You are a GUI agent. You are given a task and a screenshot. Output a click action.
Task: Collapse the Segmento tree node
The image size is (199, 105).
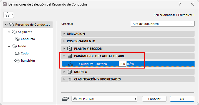coord(9,32)
